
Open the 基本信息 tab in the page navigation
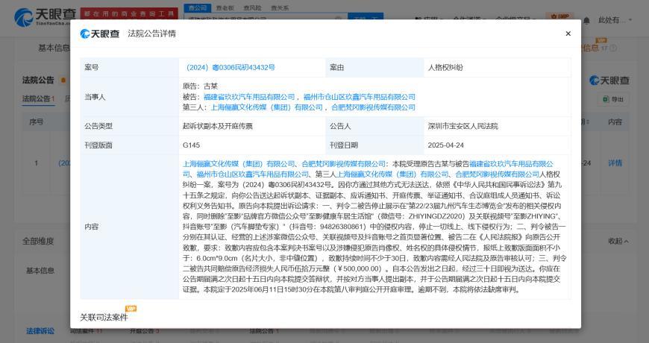[x=54, y=48]
